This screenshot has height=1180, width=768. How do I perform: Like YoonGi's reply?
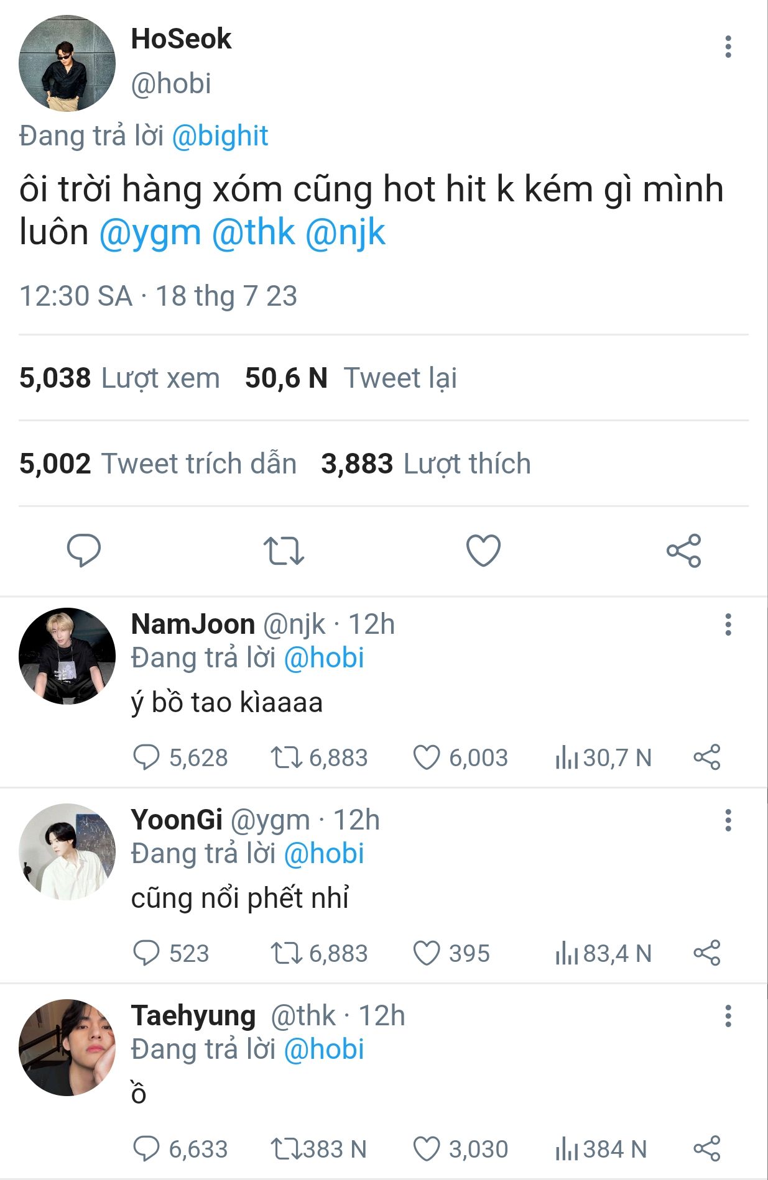pyautogui.click(x=427, y=954)
